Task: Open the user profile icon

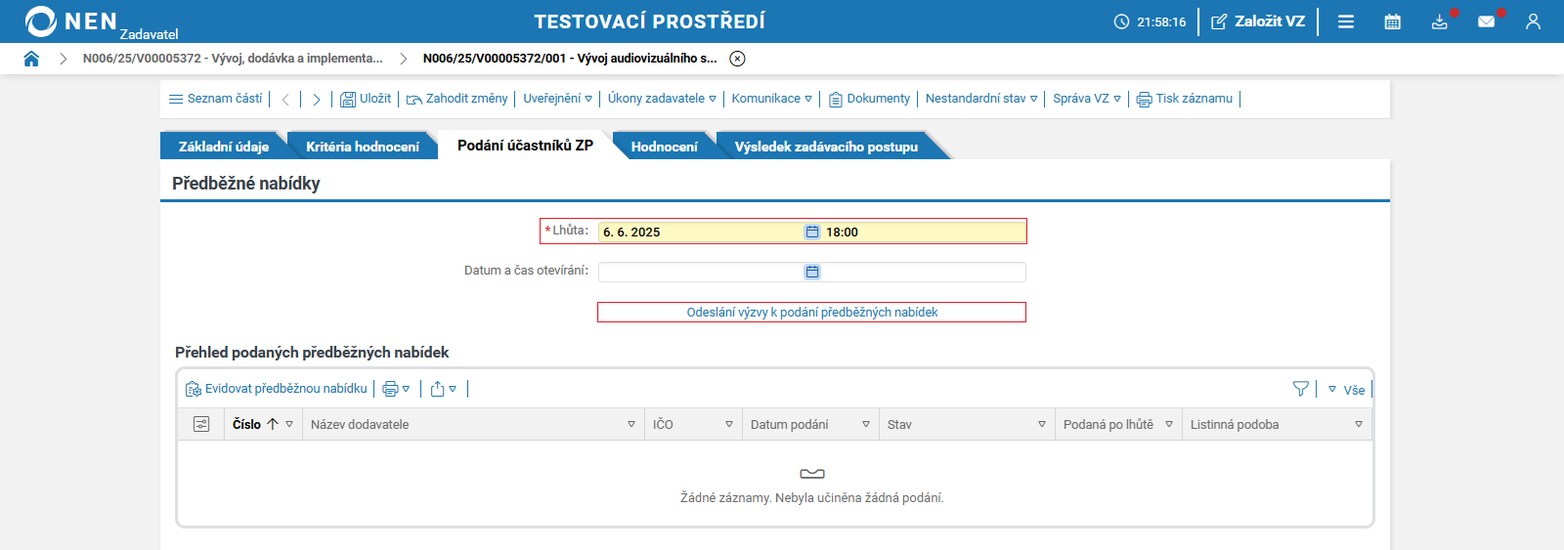Action: pyautogui.click(x=1533, y=21)
